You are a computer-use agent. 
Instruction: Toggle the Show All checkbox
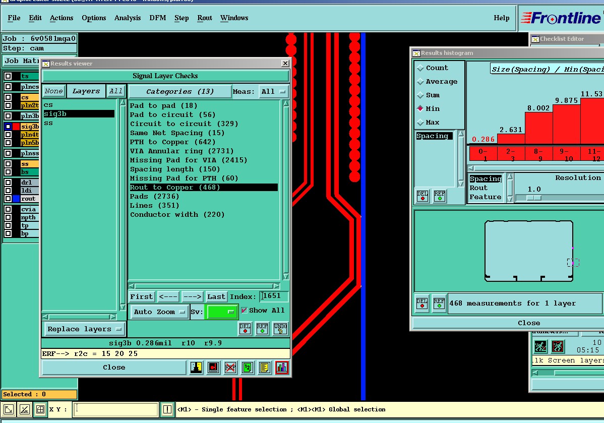coord(245,311)
